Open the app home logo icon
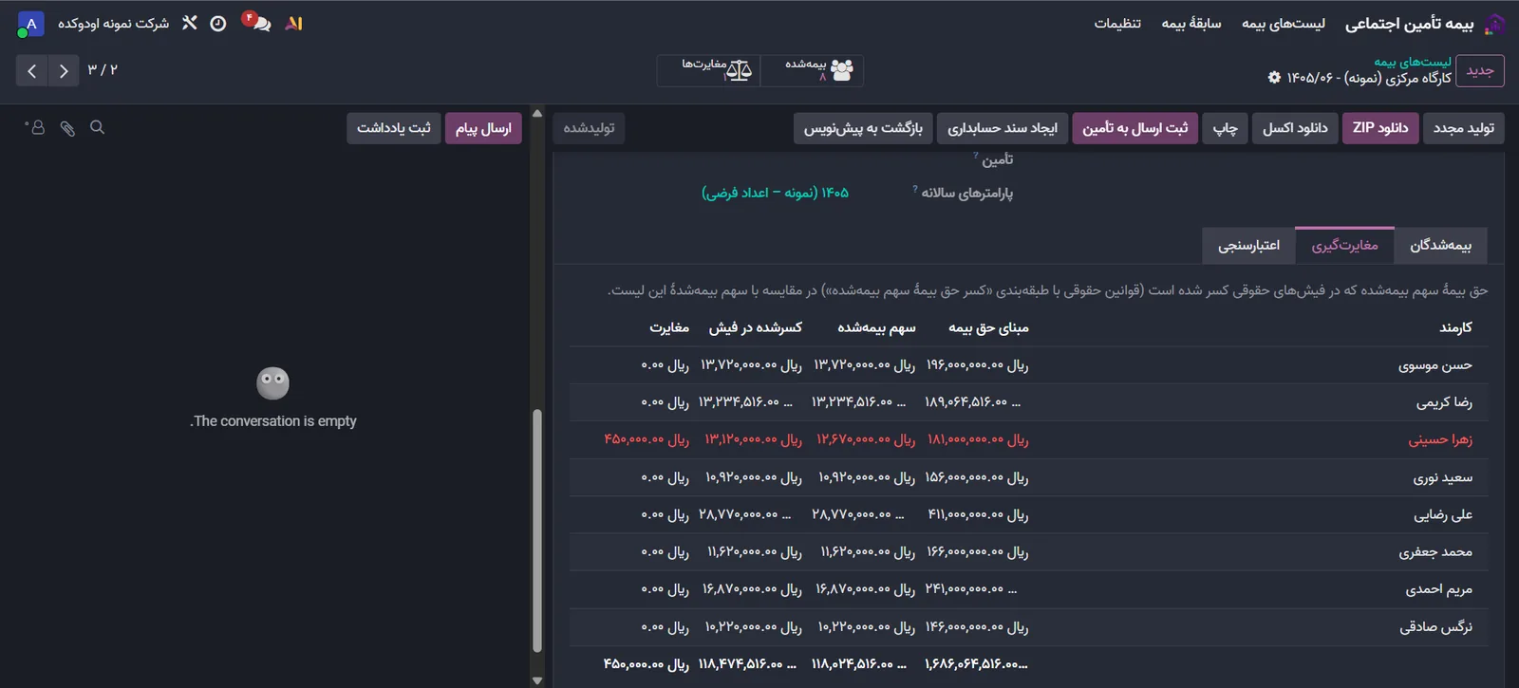The width and height of the screenshot is (1519, 688). tap(1495, 24)
